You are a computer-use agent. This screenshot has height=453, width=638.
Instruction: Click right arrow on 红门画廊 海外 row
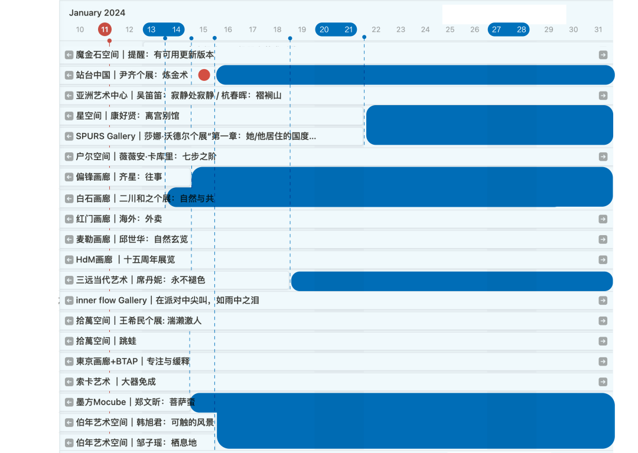point(603,219)
